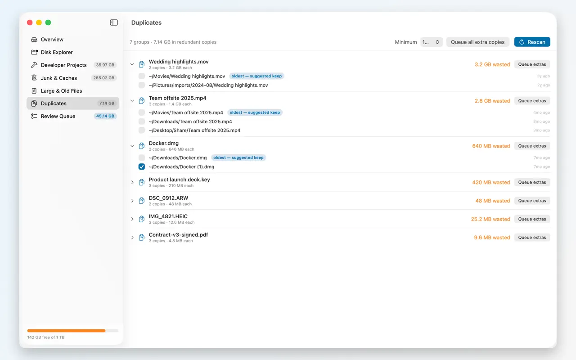Screen dimensions: 576x360
Task: Click the 35.97 GB Developer Projects badge
Action: [x=105, y=65]
